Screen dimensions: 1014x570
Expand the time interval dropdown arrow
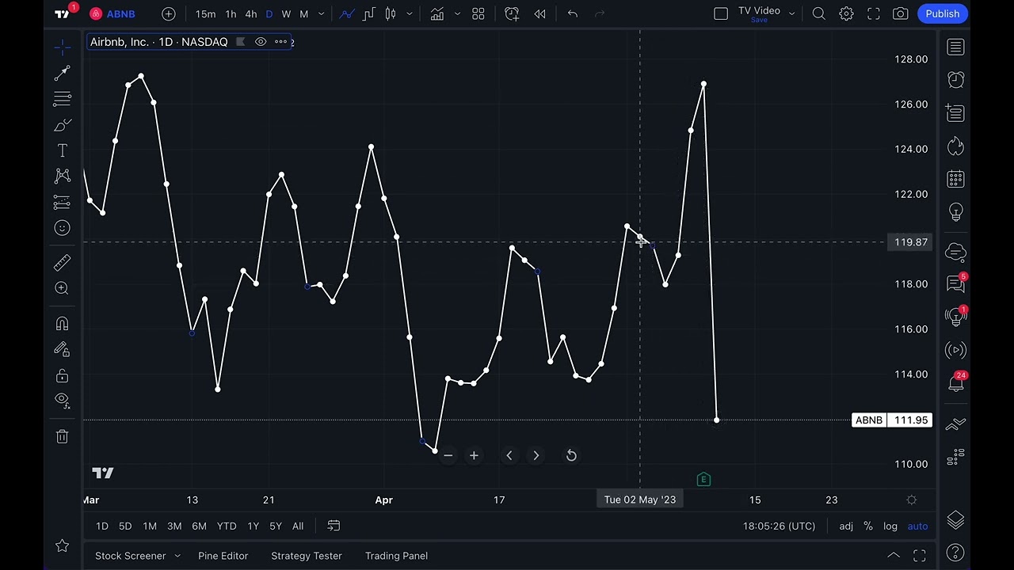tap(321, 13)
